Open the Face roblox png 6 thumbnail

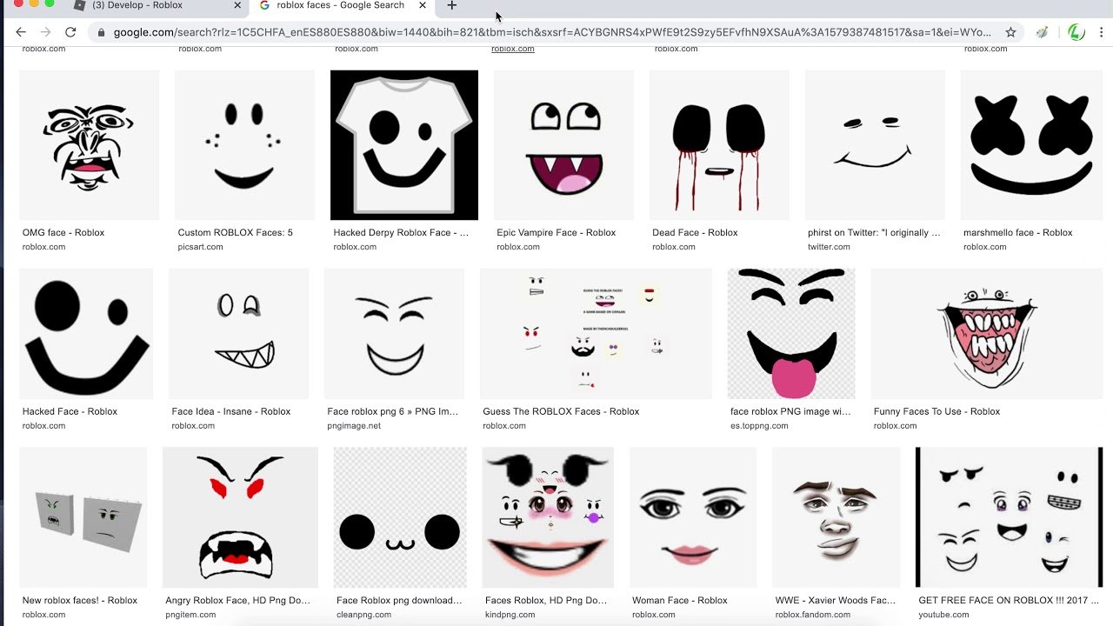pos(394,334)
